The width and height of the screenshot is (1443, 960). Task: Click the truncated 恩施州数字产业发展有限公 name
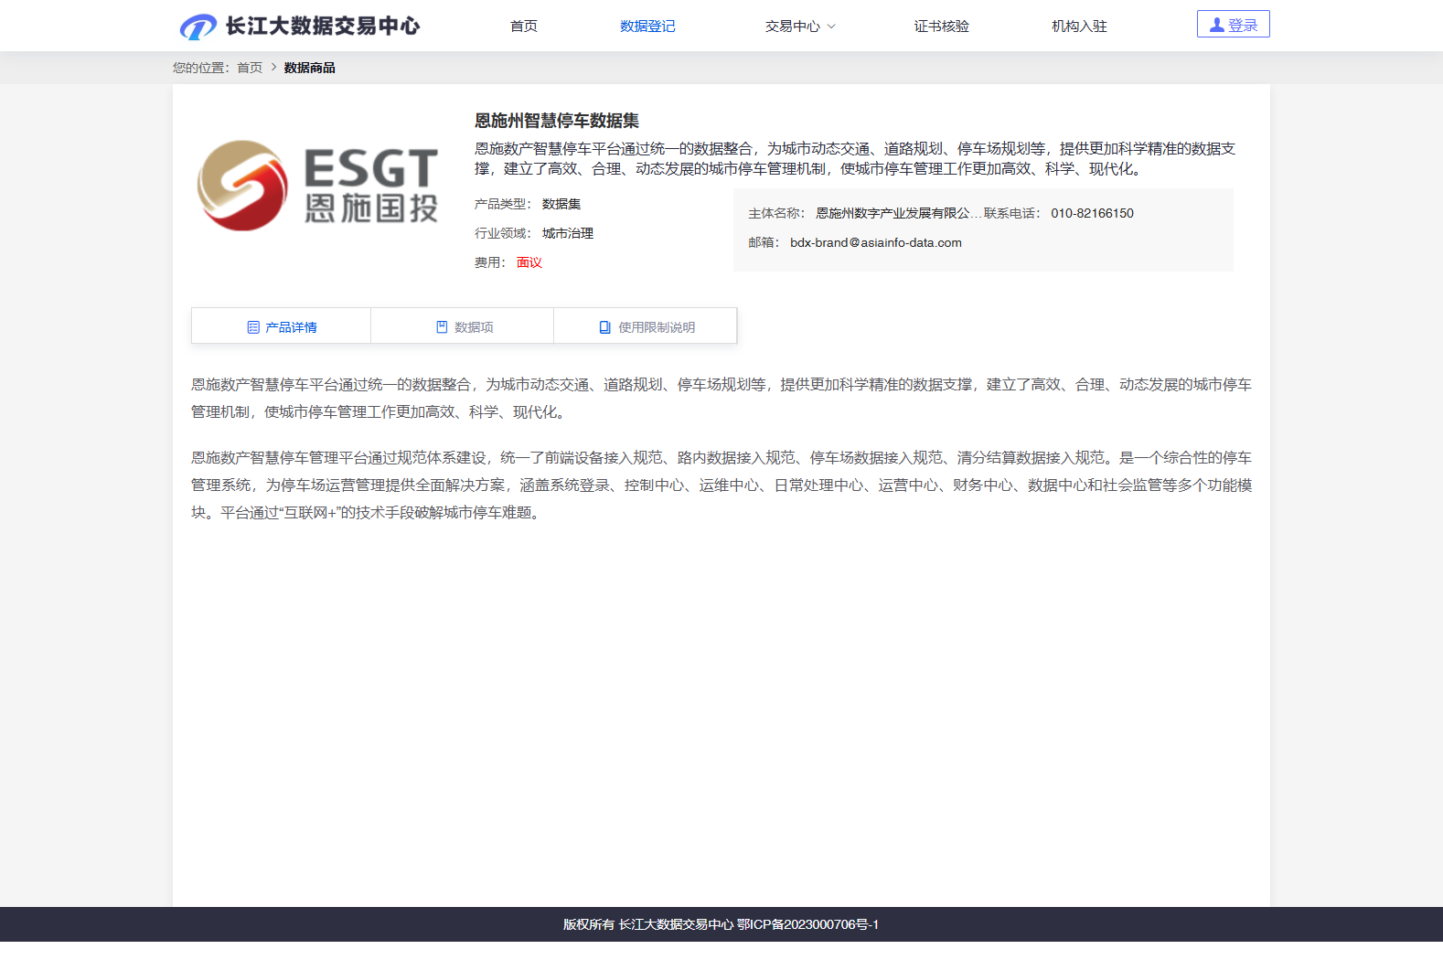(899, 213)
